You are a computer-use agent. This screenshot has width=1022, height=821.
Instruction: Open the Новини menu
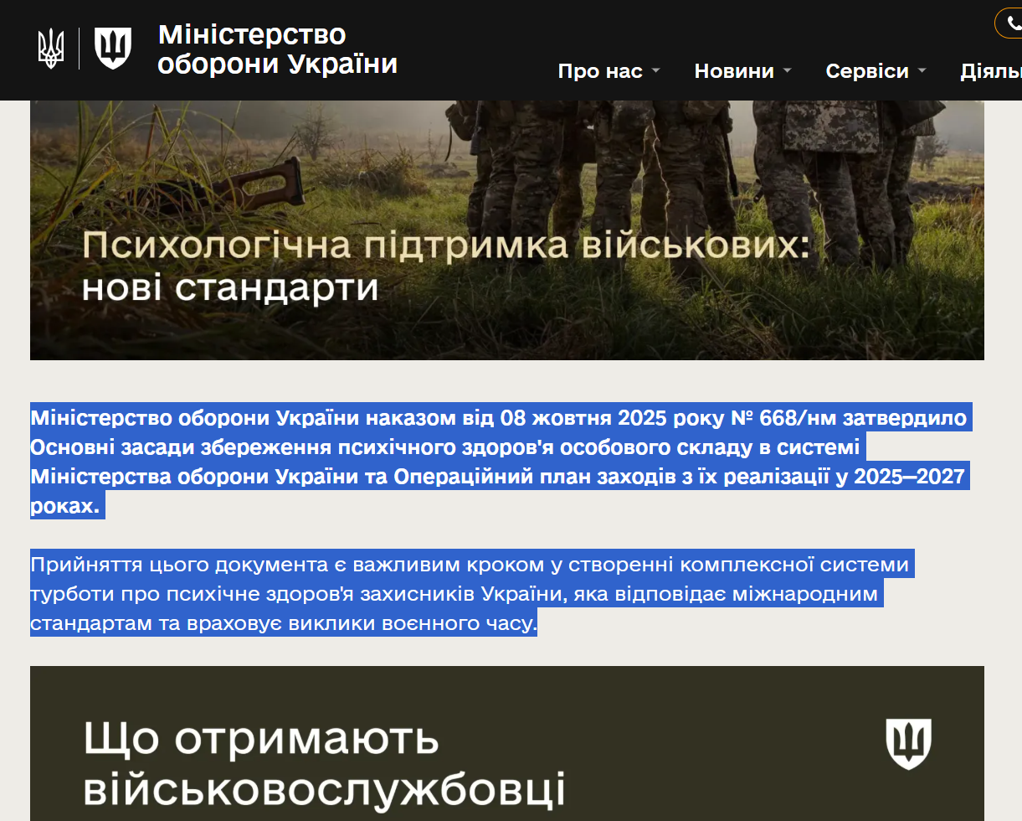pyautogui.click(x=734, y=71)
